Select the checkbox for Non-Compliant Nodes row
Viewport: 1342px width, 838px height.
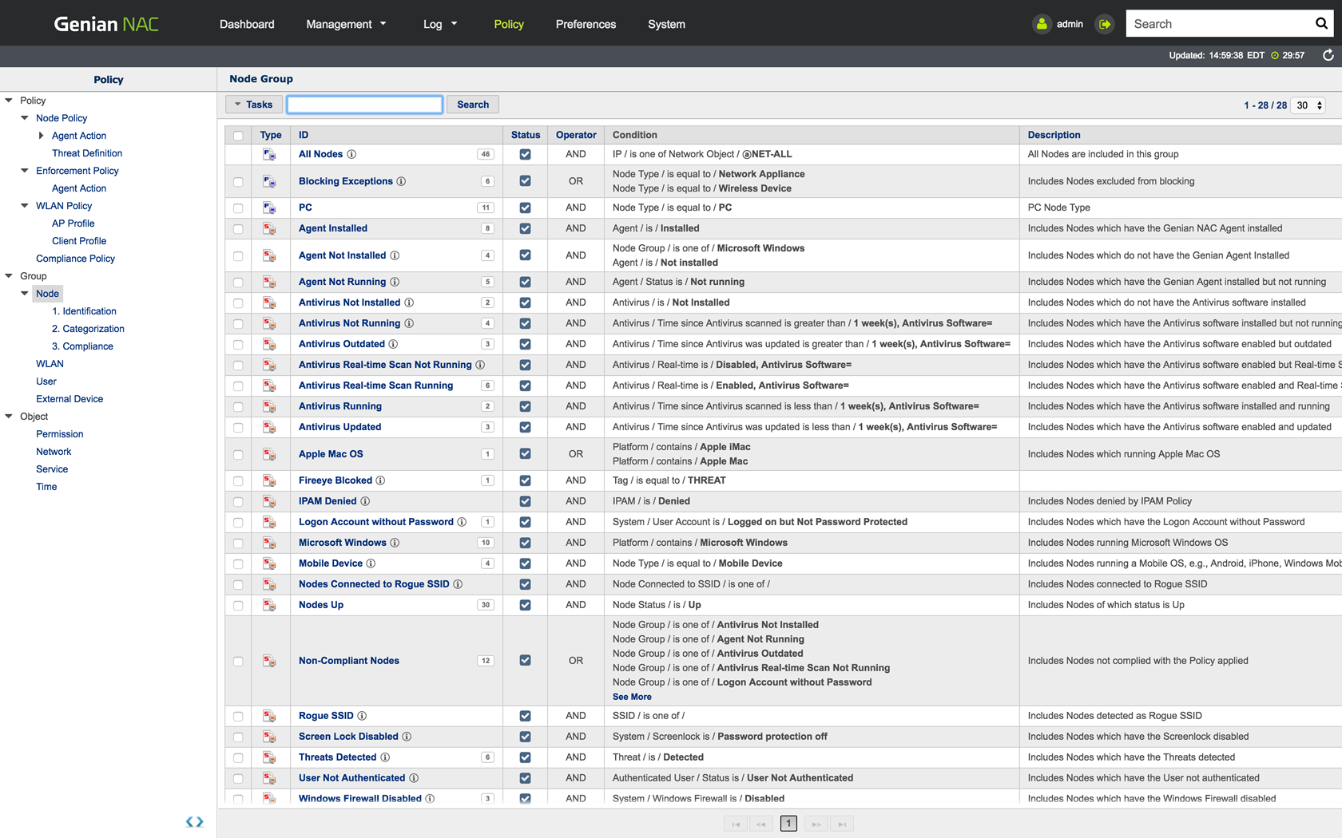click(237, 661)
